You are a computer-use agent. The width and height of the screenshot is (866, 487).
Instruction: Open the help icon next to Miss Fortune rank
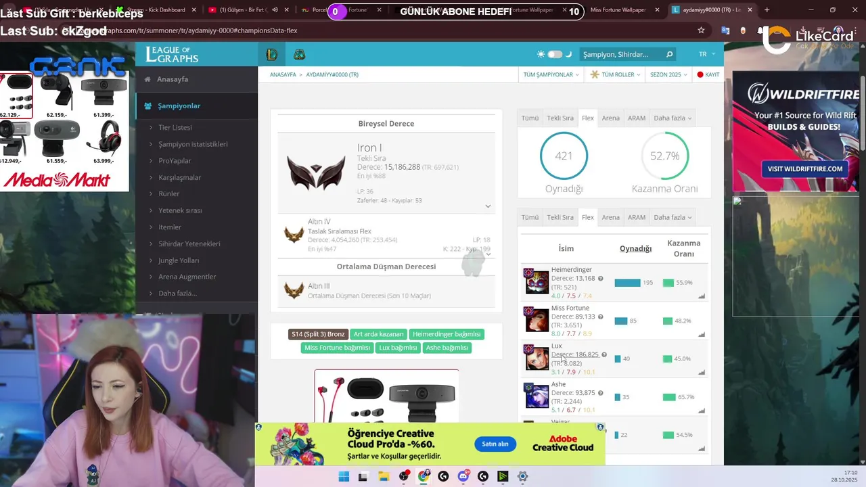[x=600, y=317]
